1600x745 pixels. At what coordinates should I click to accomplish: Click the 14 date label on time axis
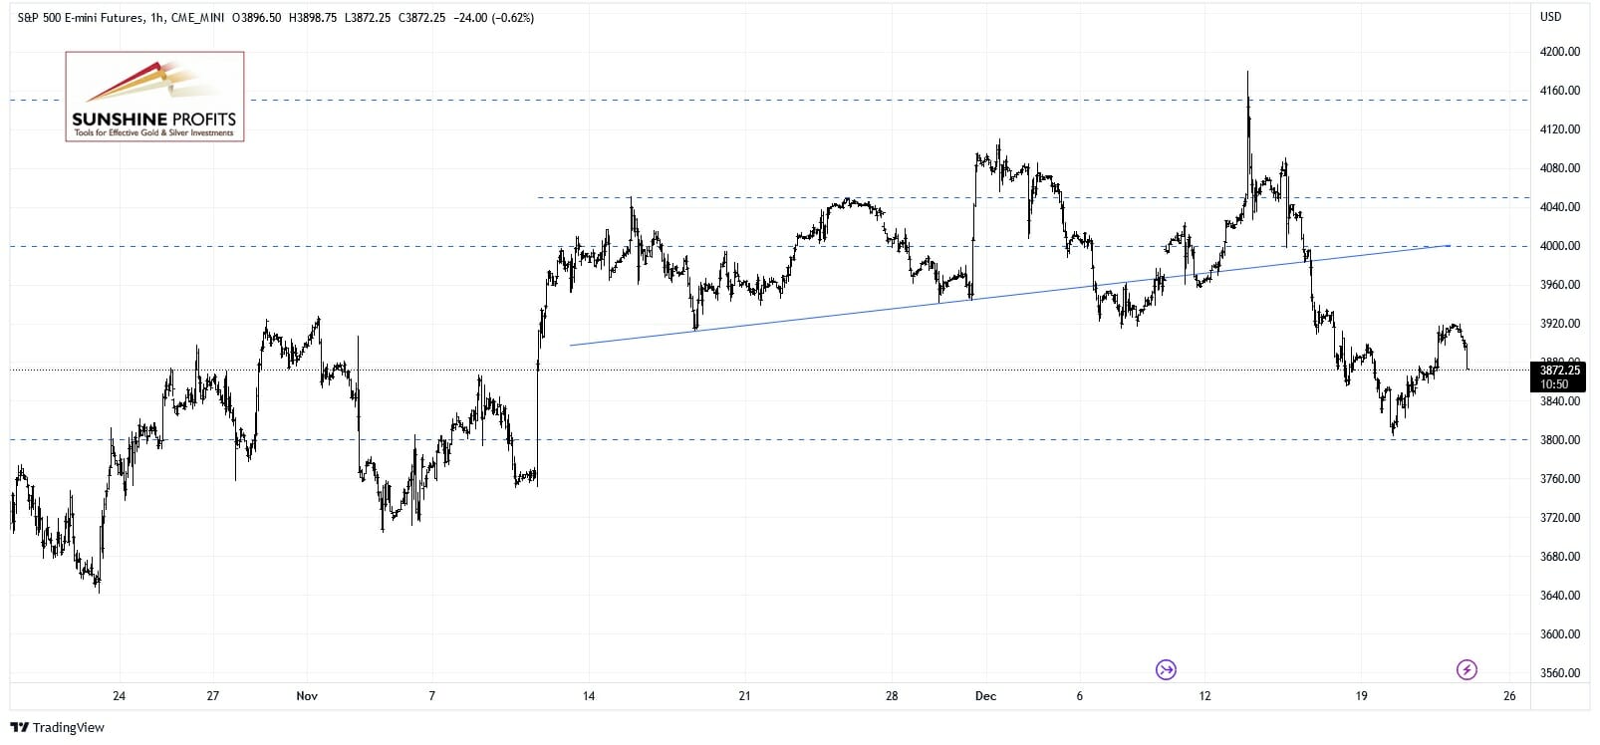(x=589, y=696)
